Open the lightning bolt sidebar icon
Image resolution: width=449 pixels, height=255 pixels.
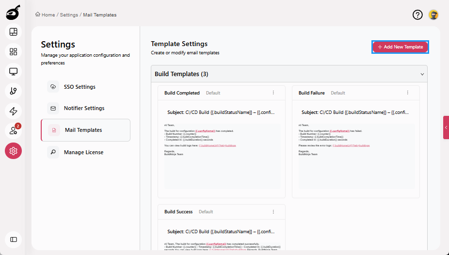pyautogui.click(x=13, y=111)
